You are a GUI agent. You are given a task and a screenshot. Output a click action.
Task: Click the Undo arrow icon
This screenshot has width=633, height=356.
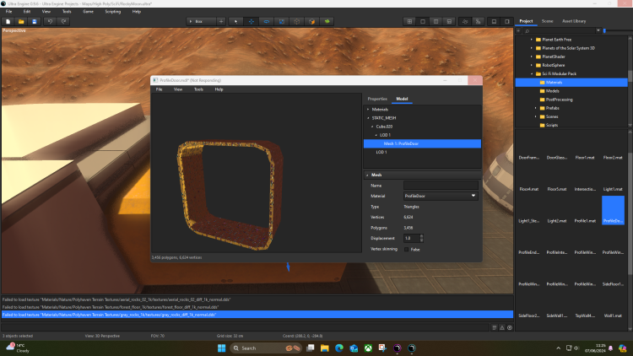[51, 20]
